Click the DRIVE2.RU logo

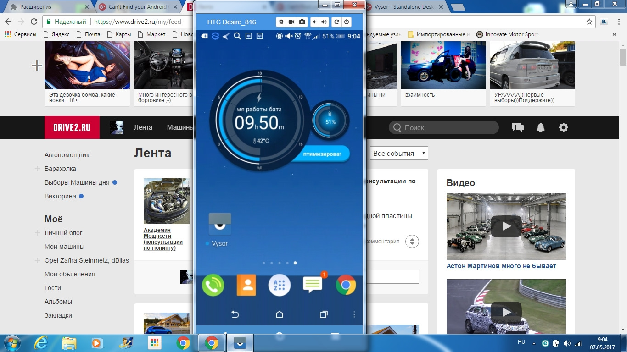[x=72, y=127]
